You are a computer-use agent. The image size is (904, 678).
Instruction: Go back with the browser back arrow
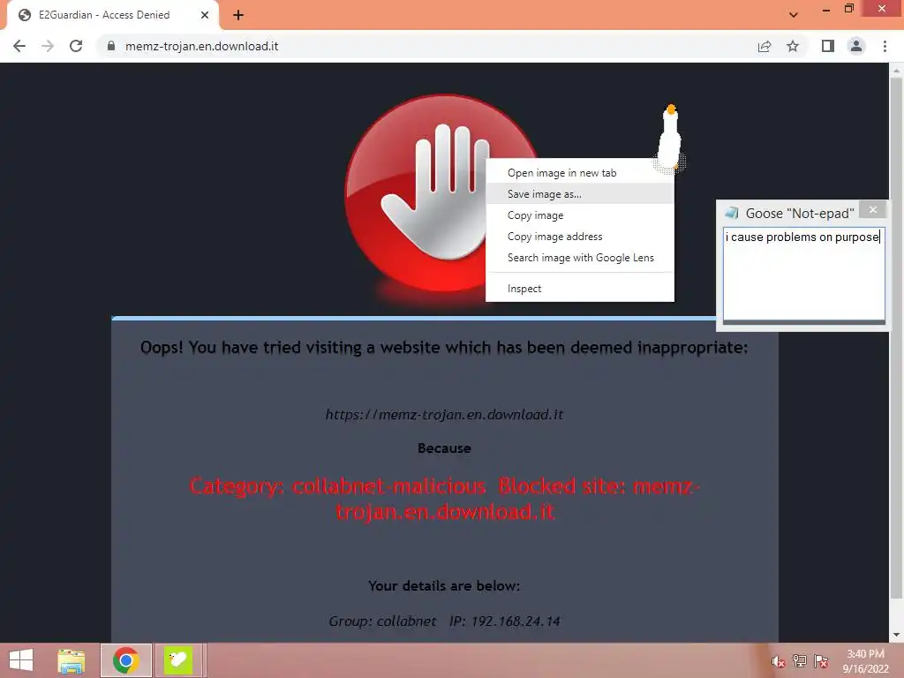tap(19, 46)
